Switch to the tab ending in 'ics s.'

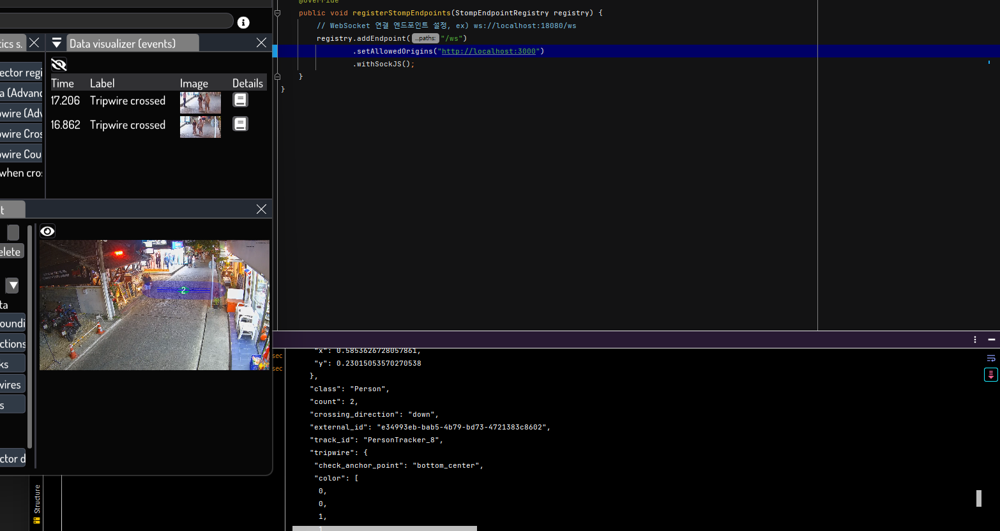tap(12, 43)
